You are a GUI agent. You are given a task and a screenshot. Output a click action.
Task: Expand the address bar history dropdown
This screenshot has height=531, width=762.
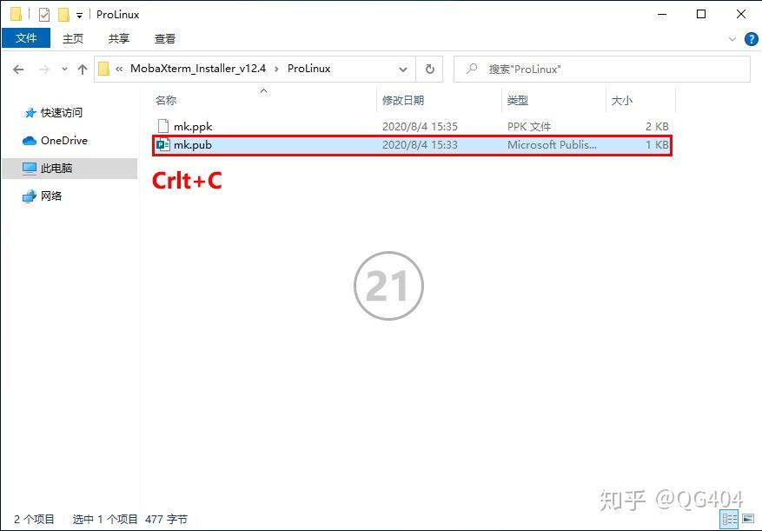click(x=403, y=70)
